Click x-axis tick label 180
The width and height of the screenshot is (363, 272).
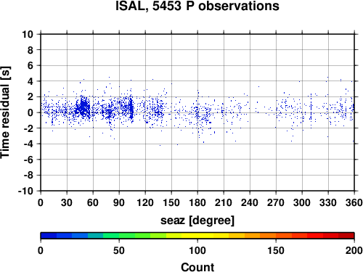[x=197, y=202]
